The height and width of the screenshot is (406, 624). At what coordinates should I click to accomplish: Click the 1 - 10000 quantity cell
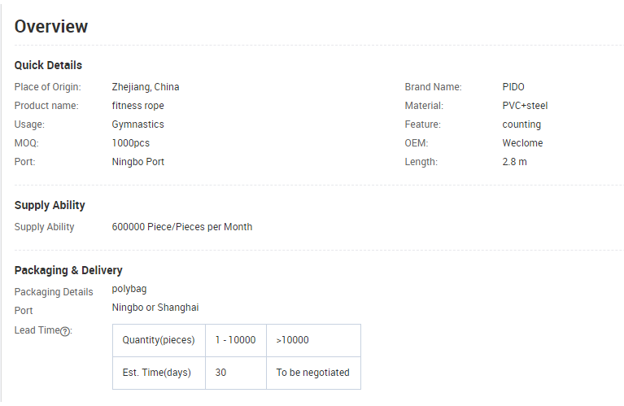235,340
